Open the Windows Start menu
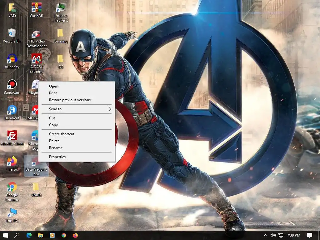Viewport: 320px width, 240px height. [x=6, y=235]
